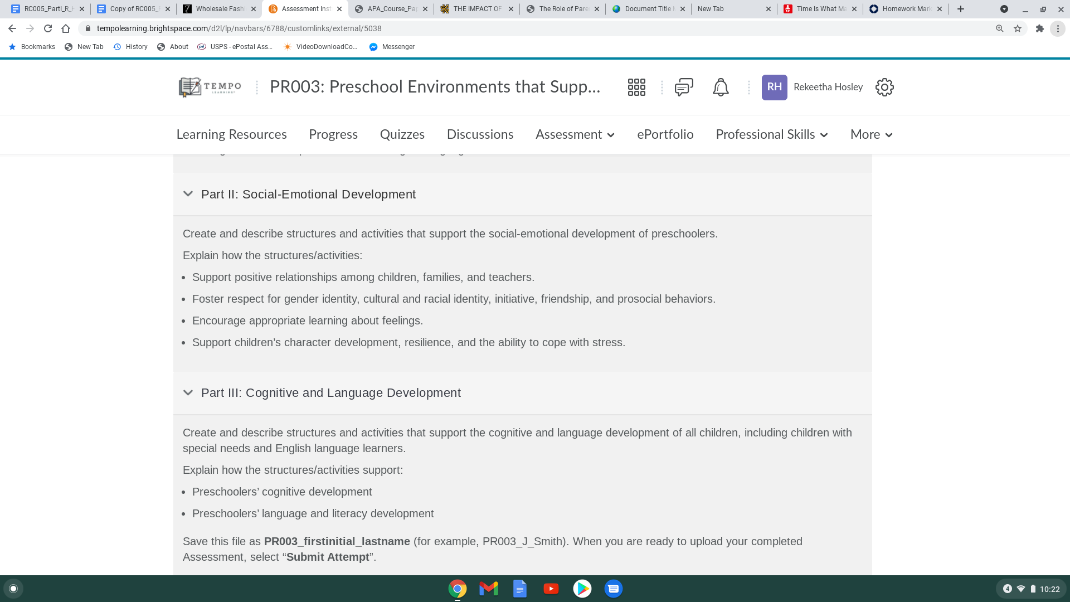Collapse Part II: Social-Emotional Development section
Screen dimensions: 1070x602
point(188,194)
